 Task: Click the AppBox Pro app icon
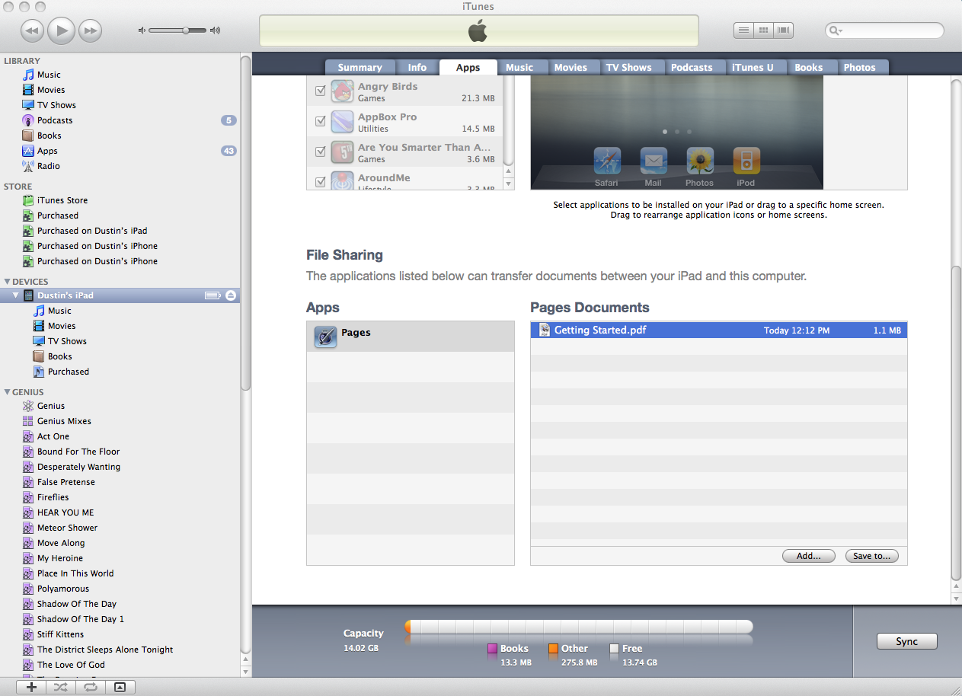342,122
